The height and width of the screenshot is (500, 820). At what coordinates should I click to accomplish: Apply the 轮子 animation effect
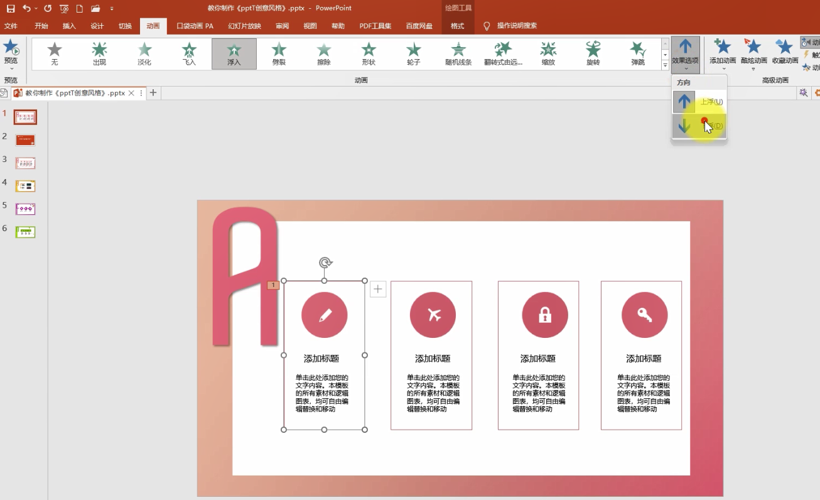click(413, 54)
